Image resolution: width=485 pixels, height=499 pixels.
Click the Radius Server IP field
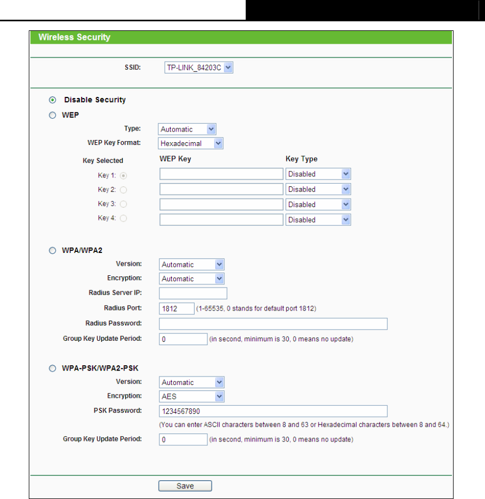(x=193, y=293)
